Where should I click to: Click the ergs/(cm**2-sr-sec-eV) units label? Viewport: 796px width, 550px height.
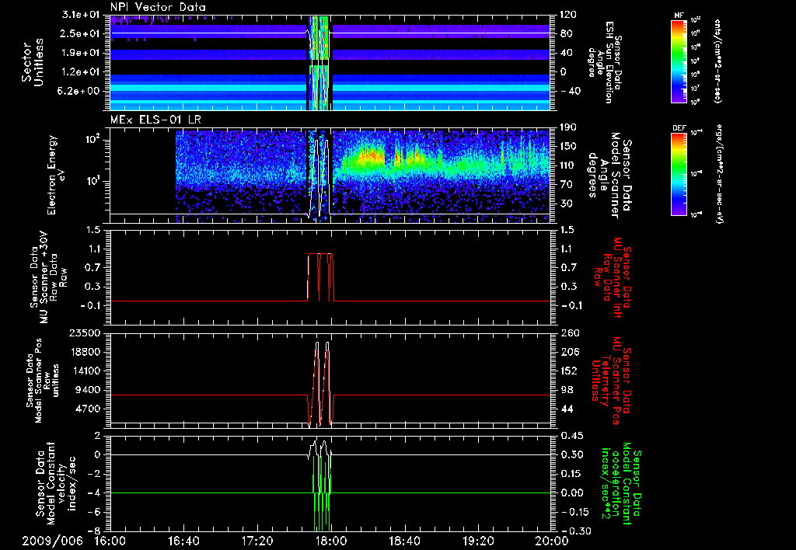pos(718,174)
